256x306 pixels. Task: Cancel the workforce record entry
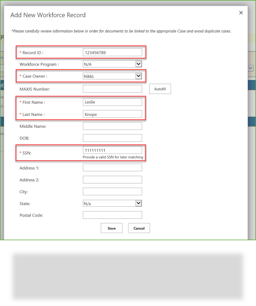pyautogui.click(x=139, y=228)
